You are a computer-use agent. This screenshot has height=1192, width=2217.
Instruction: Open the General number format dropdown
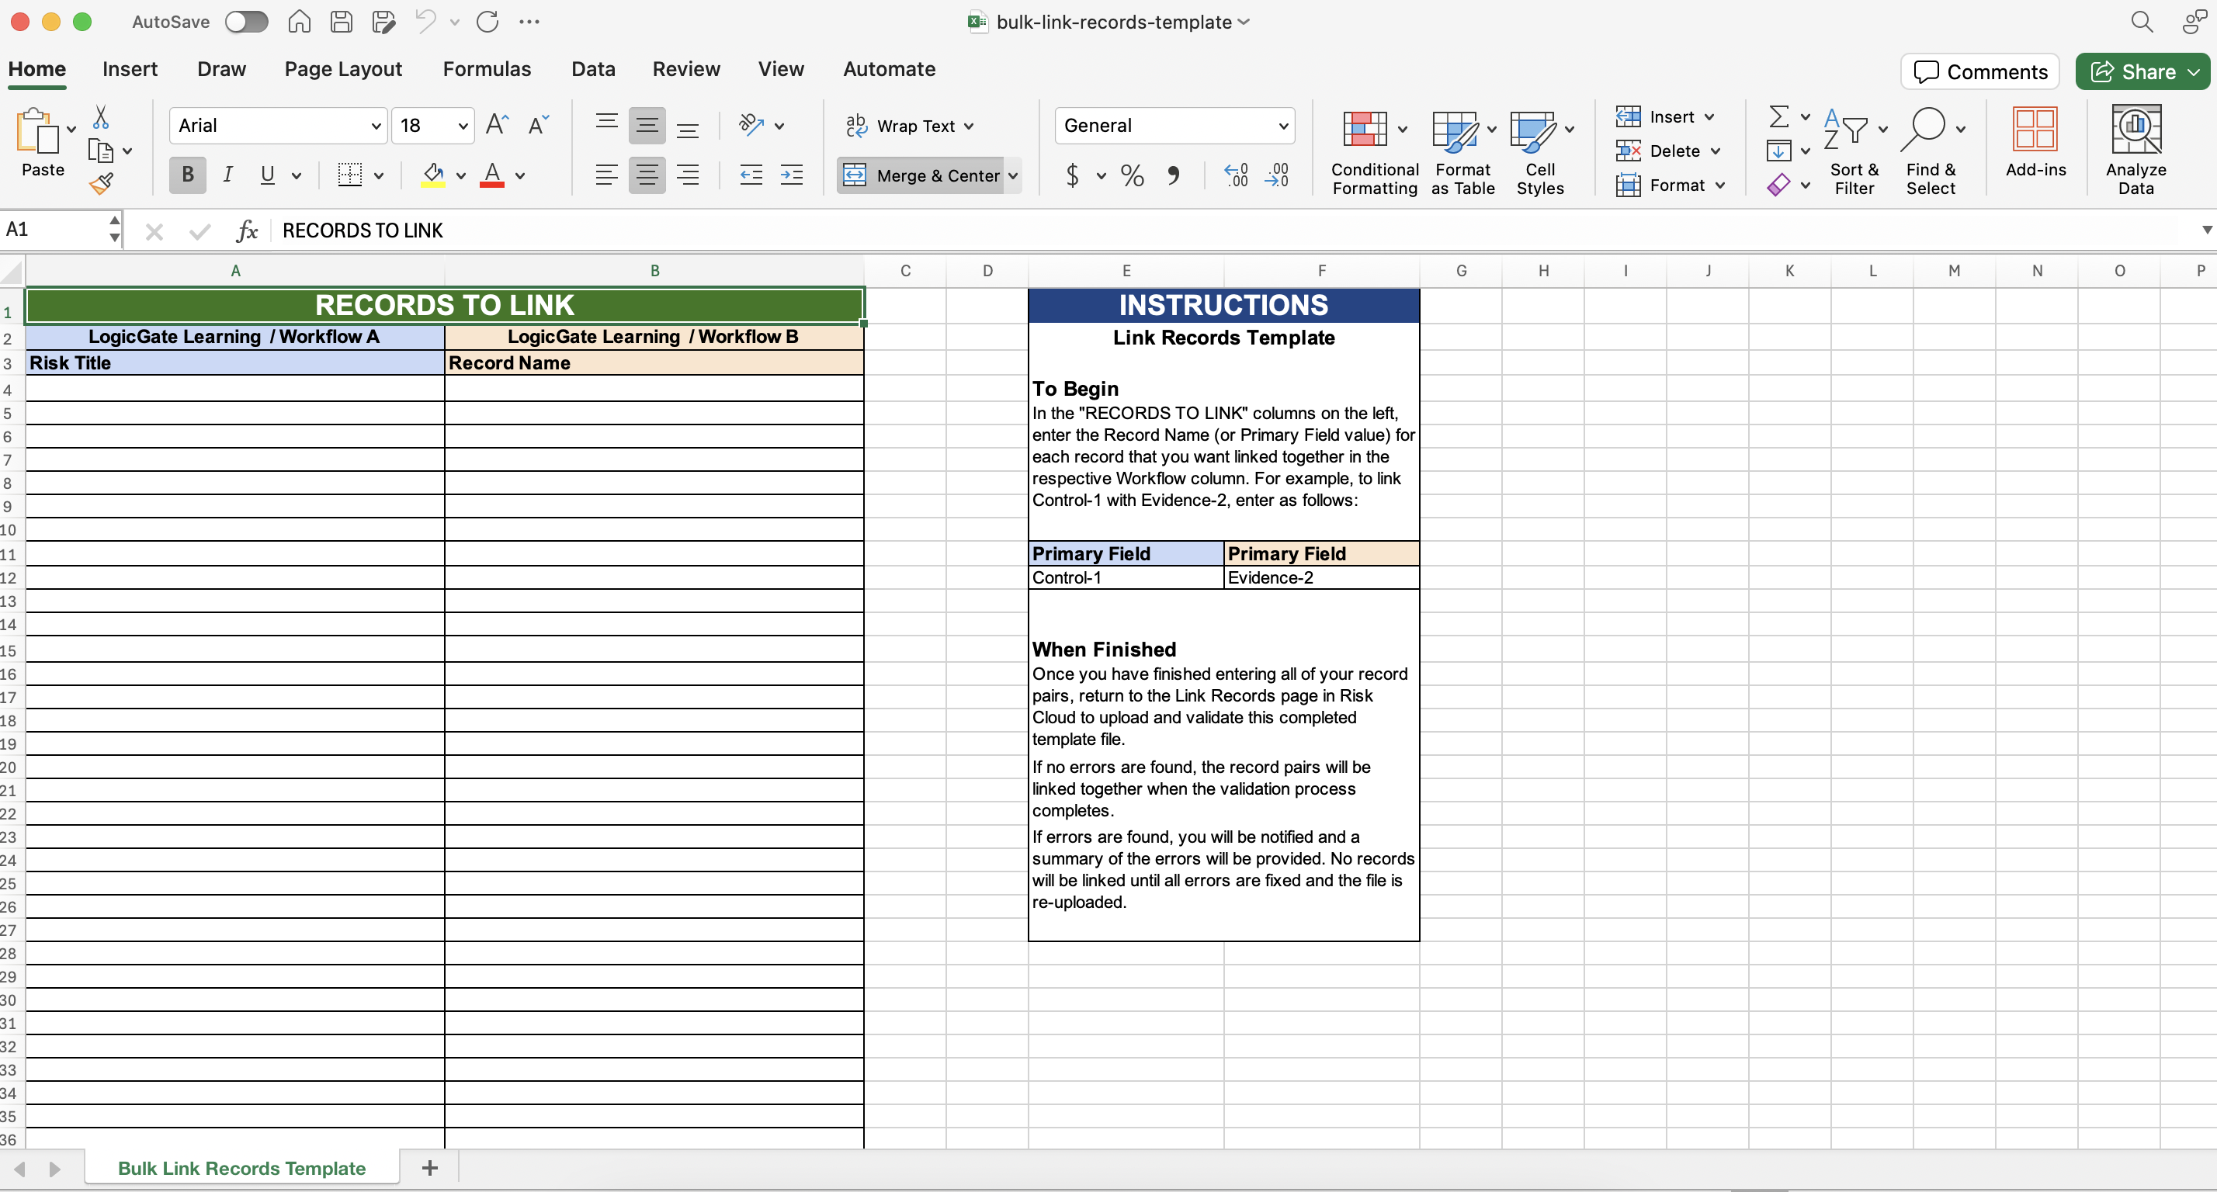tap(1283, 126)
